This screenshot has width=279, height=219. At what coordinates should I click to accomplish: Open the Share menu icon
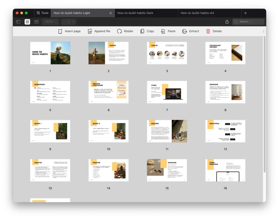click(x=227, y=21)
